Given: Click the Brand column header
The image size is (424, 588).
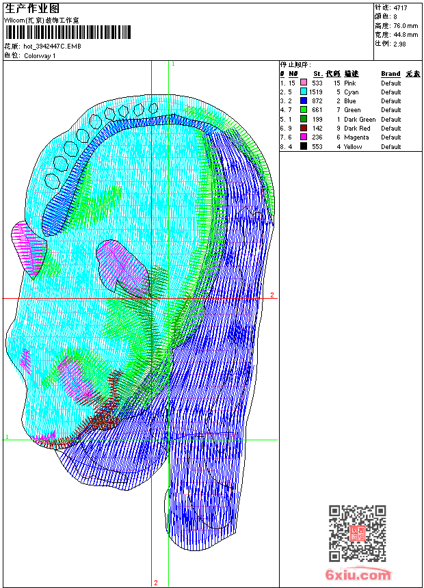Looking at the screenshot, I should 390,74.
